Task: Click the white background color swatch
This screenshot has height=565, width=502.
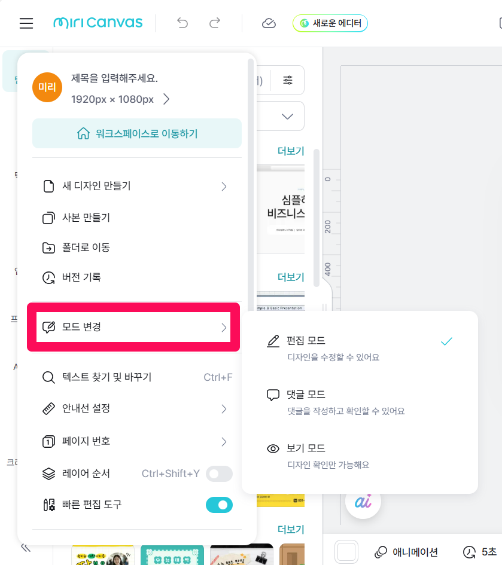Action: tap(347, 551)
